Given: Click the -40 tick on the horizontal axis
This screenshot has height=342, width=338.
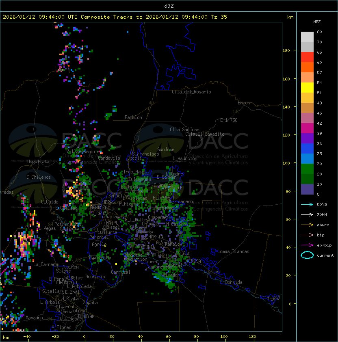Looking at the screenshot, I should 27,337.
